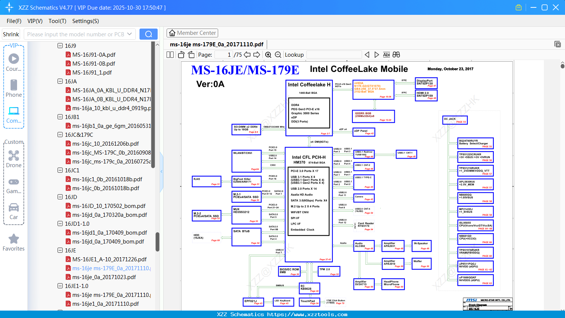Open the Phone category in sidebar

(x=14, y=88)
